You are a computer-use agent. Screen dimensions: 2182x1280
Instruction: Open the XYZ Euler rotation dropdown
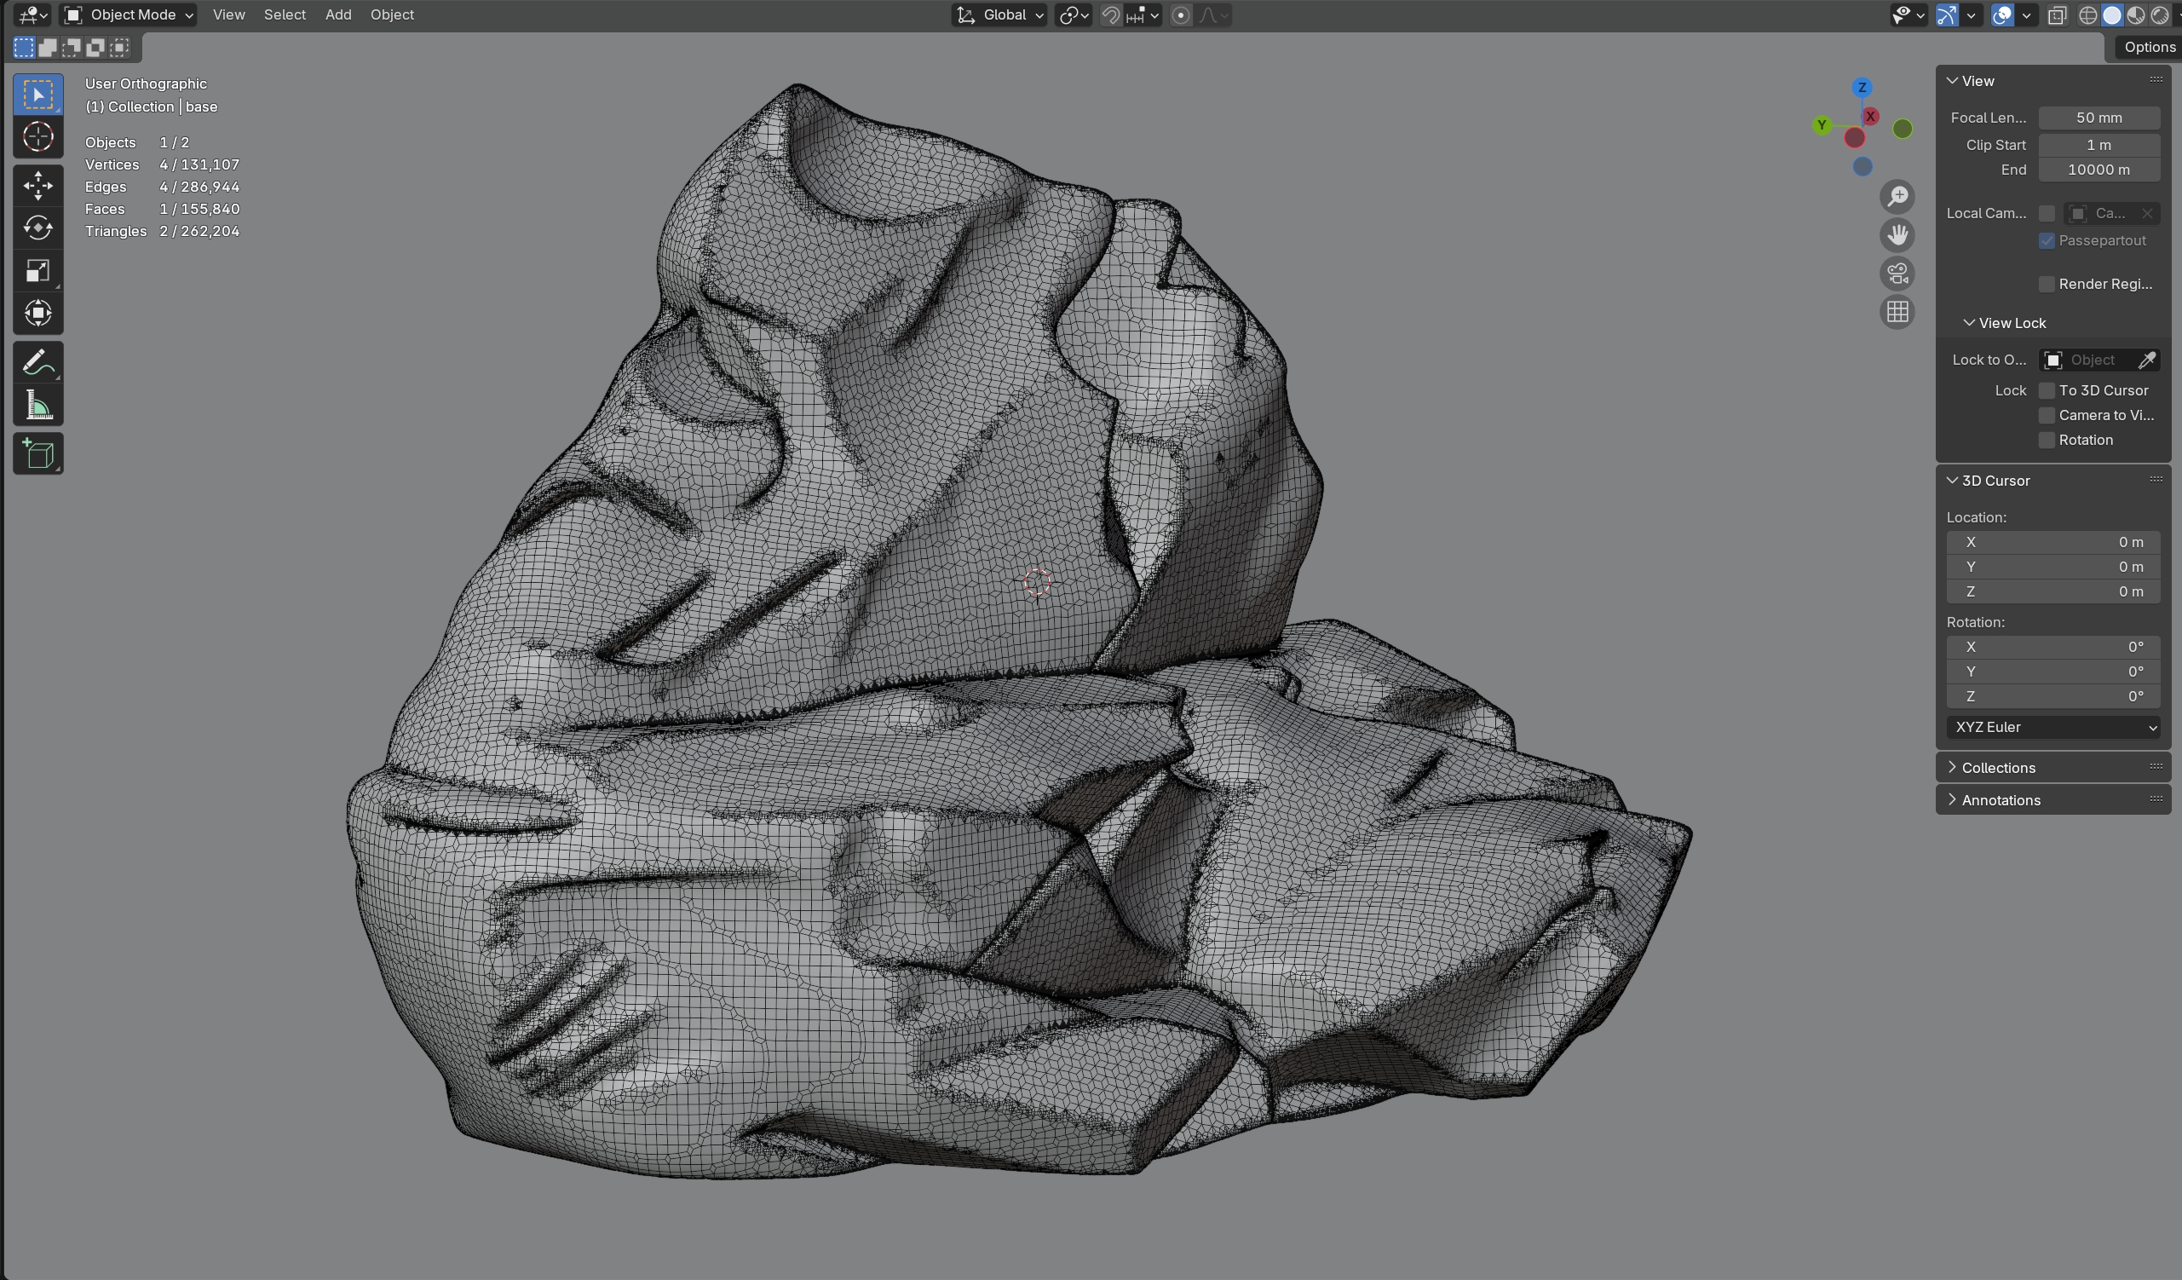coord(2054,728)
